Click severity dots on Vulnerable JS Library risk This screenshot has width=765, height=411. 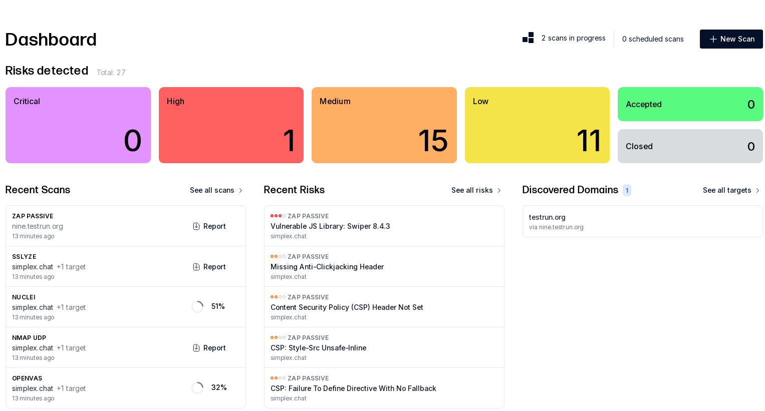pyautogui.click(x=278, y=216)
